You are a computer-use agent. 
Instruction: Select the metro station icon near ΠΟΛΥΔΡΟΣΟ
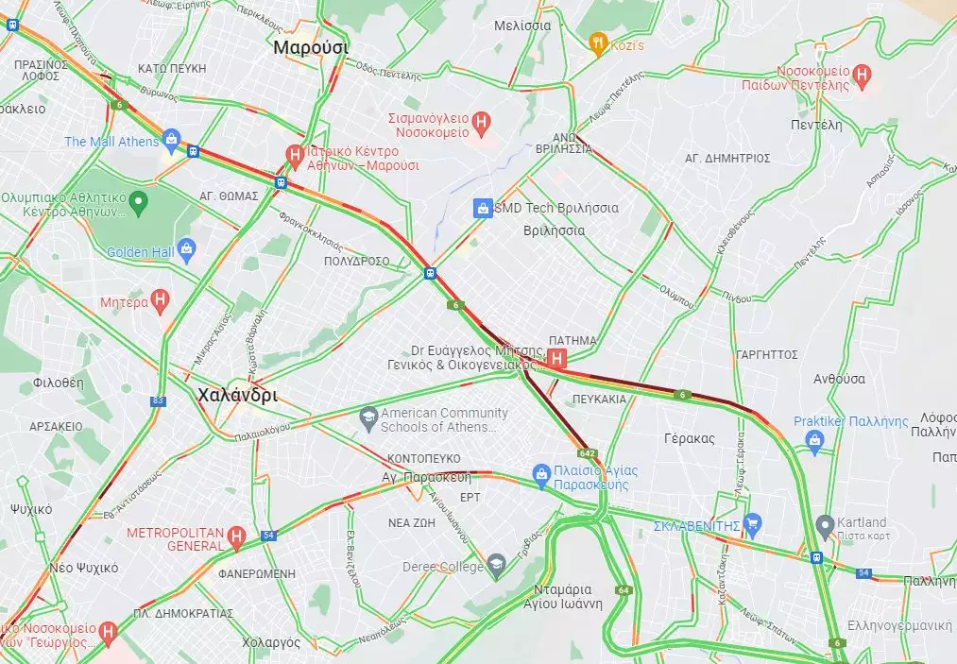[430, 273]
